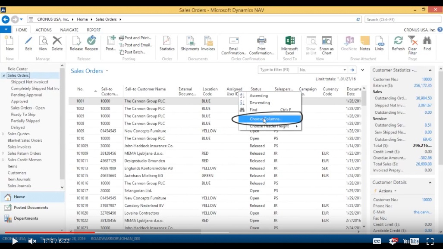Click the Release icon

[76, 41]
